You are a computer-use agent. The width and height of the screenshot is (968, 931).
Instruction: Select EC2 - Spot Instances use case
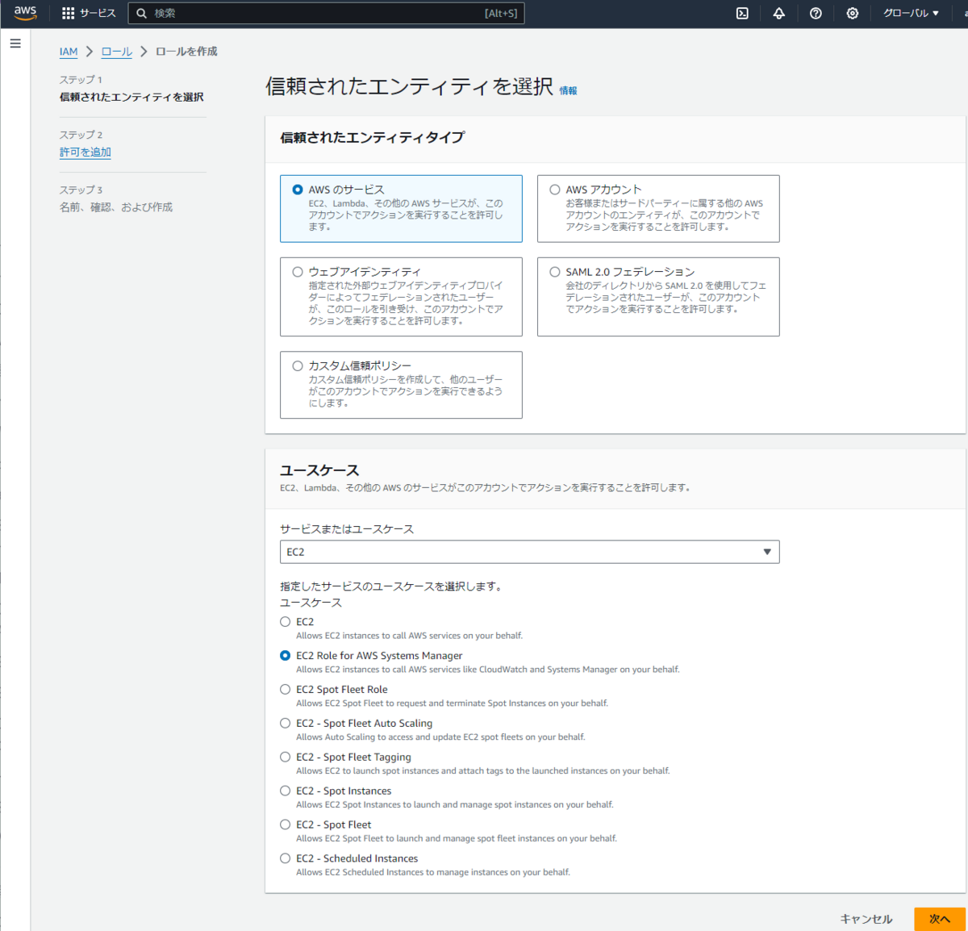coord(285,791)
